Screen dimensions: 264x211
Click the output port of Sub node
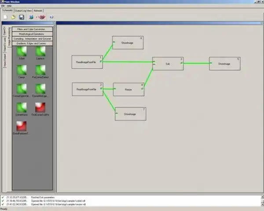click(x=181, y=63)
